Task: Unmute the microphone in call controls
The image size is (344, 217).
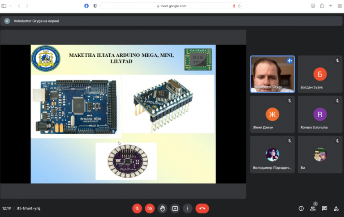Action: pyautogui.click(x=137, y=208)
